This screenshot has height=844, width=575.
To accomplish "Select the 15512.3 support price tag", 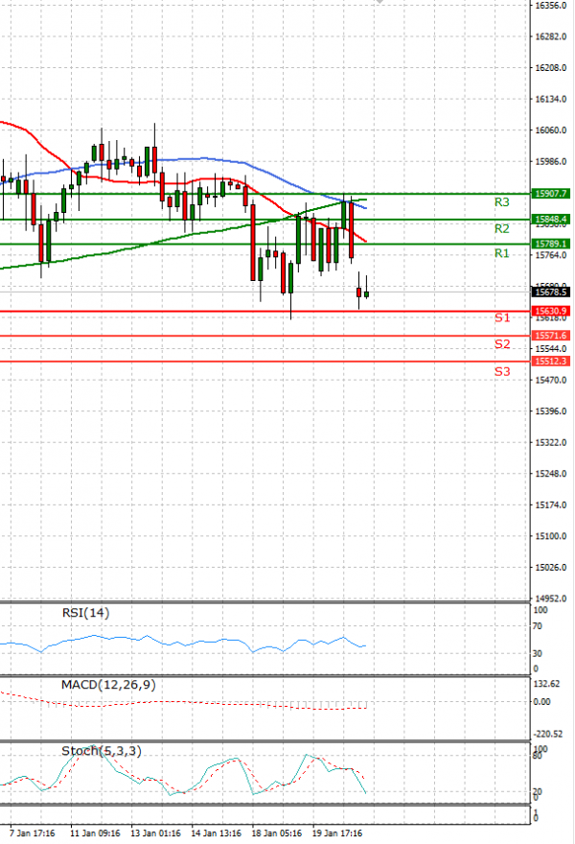I will (551, 362).
